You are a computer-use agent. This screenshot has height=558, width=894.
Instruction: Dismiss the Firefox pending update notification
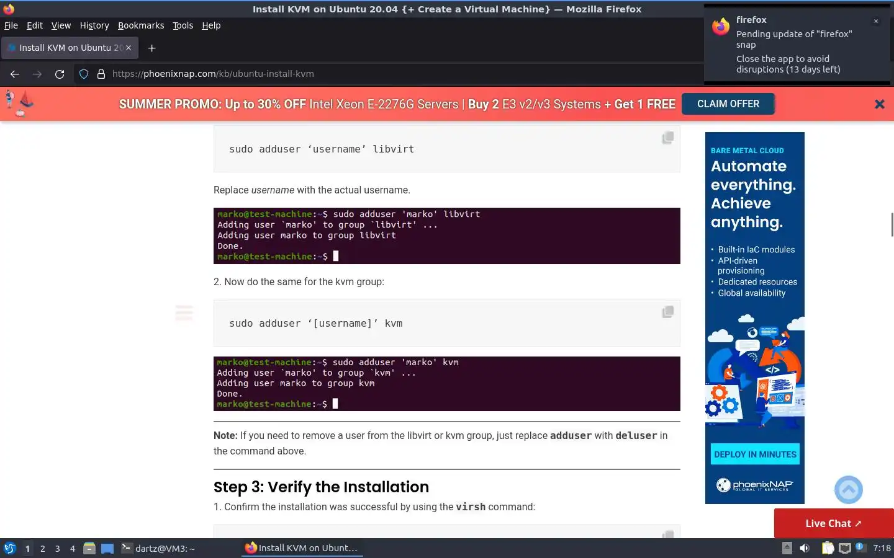[876, 21]
